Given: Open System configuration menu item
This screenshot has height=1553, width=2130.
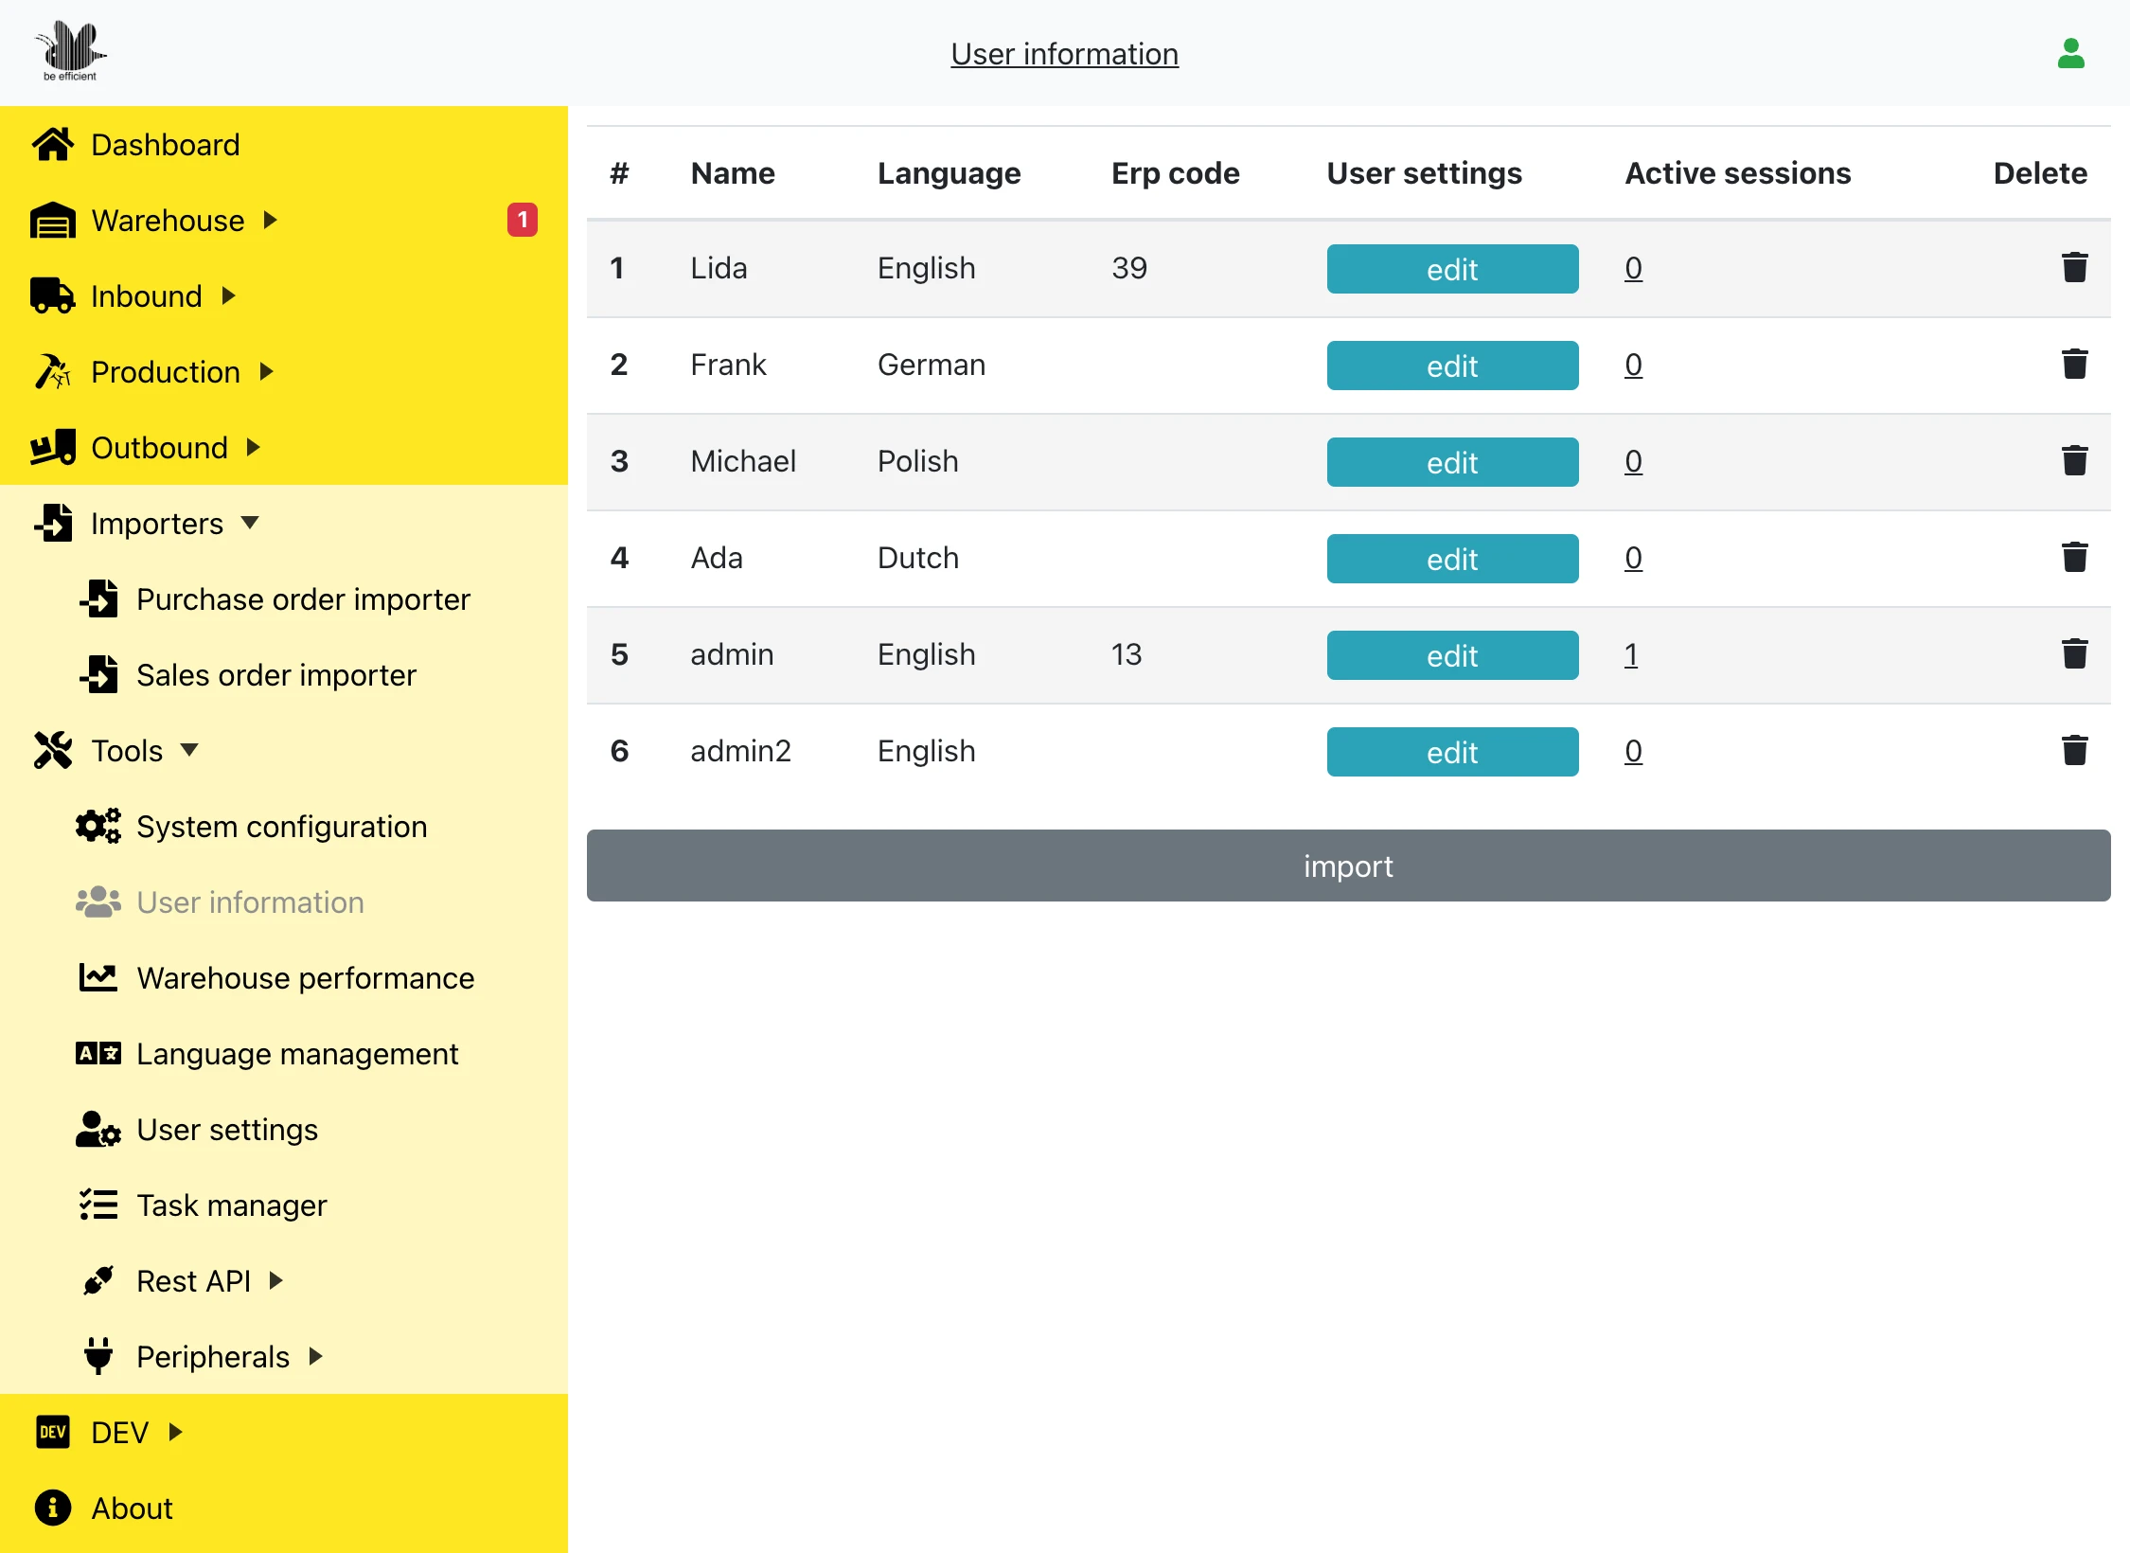Looking at the screenshot, I should tap(282, 827).
